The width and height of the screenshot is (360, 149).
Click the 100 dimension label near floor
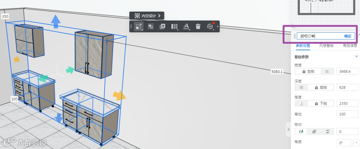coord(14,99)
